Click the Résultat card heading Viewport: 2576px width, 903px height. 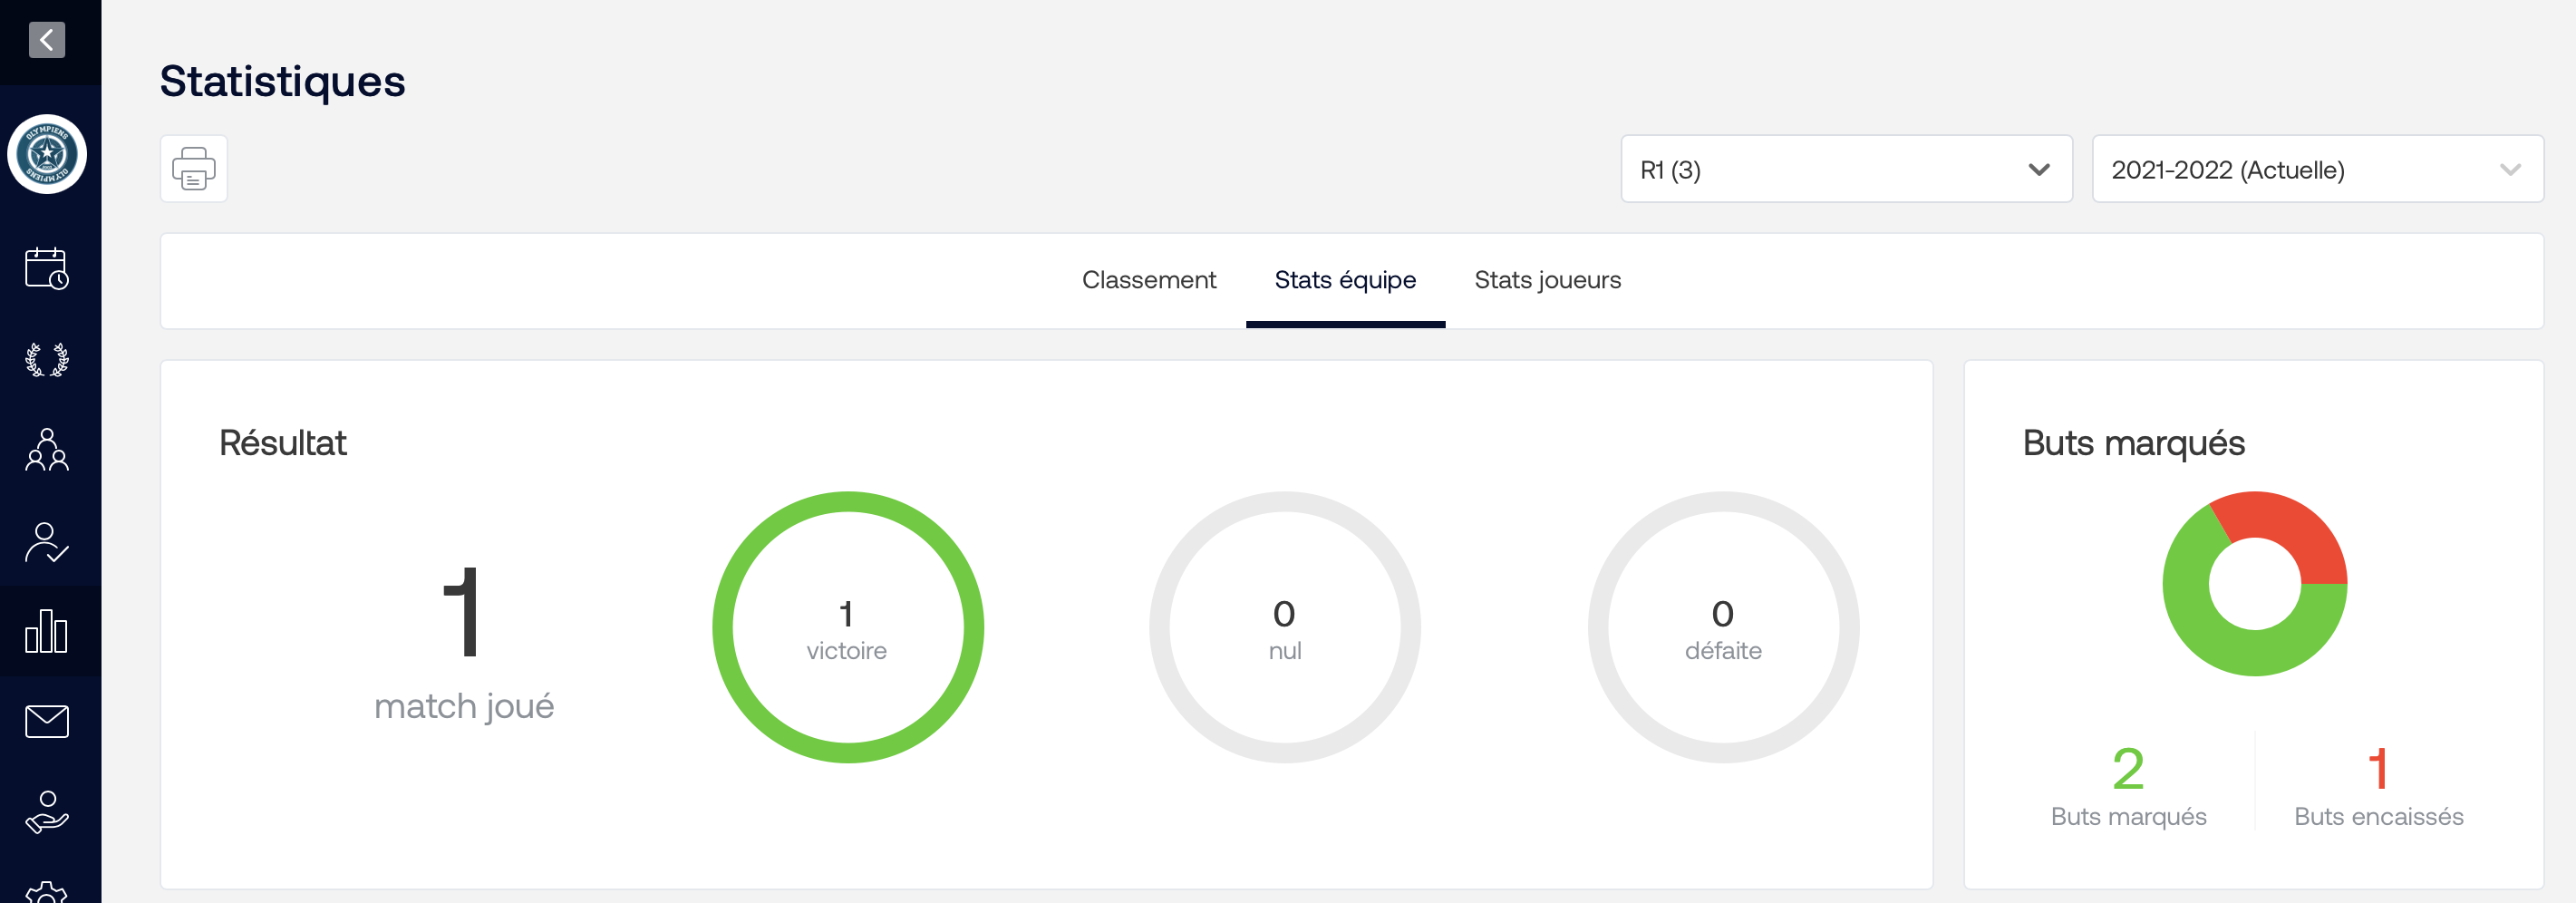coord(282,443)
